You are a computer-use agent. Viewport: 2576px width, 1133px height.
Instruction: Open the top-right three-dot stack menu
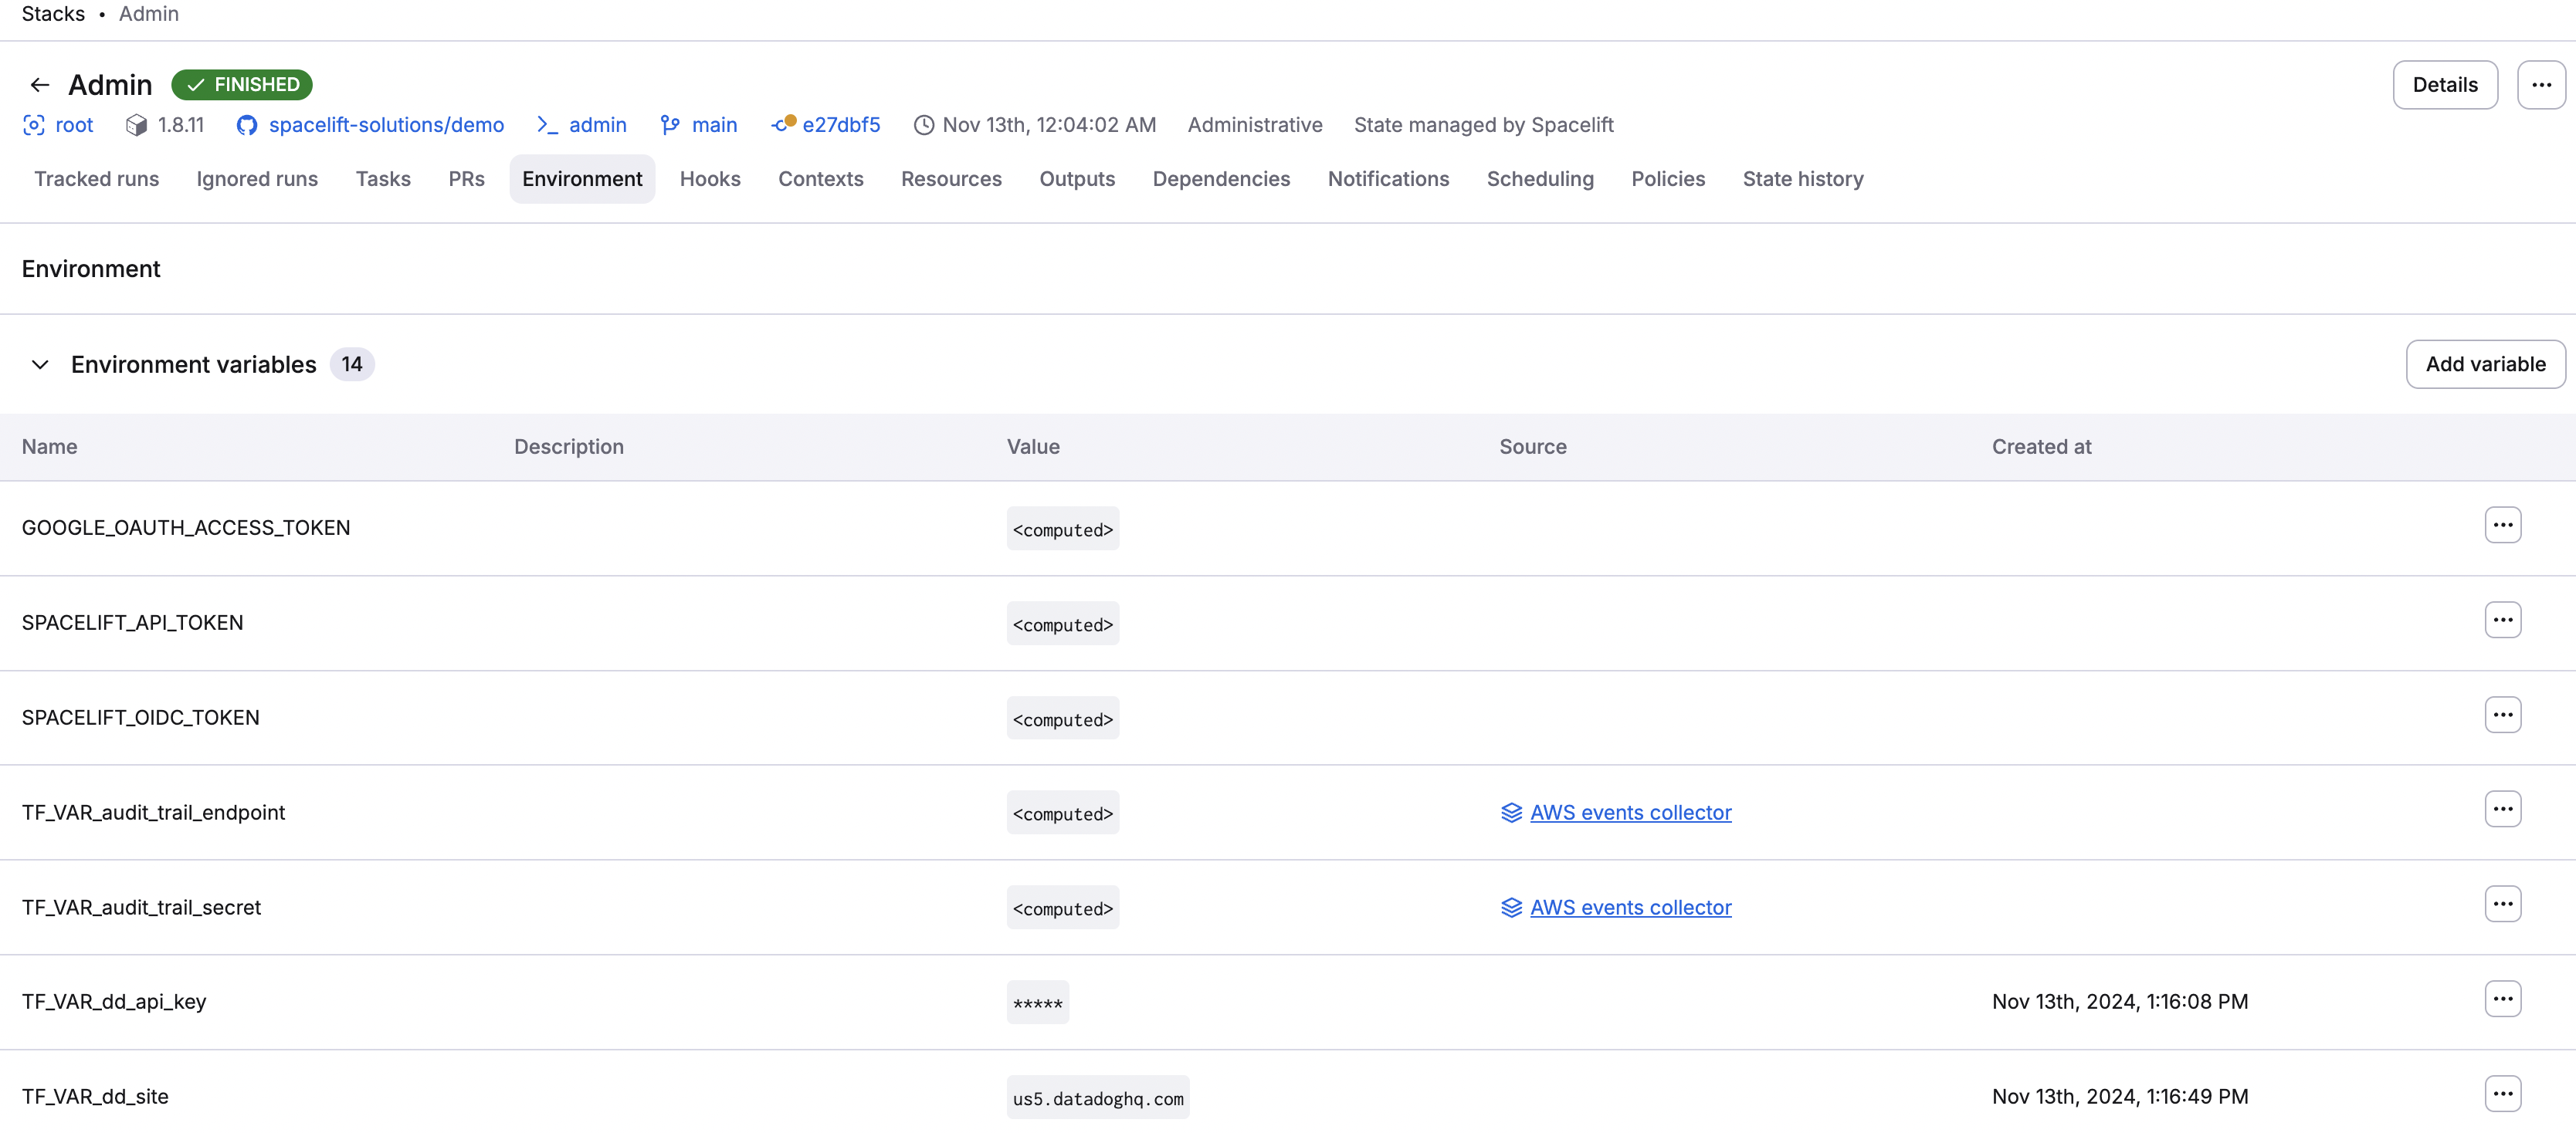[2542, 84]
